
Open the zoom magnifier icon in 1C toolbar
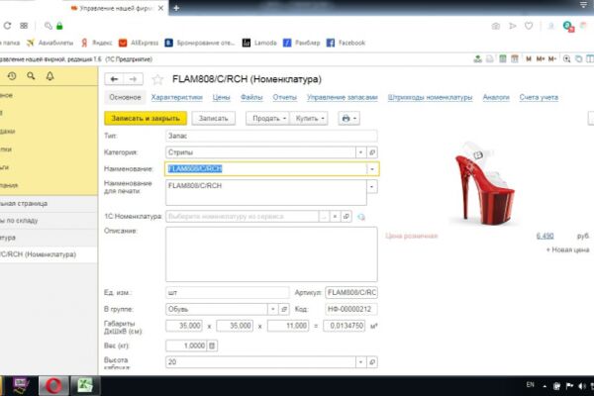[x=566, y=58]
